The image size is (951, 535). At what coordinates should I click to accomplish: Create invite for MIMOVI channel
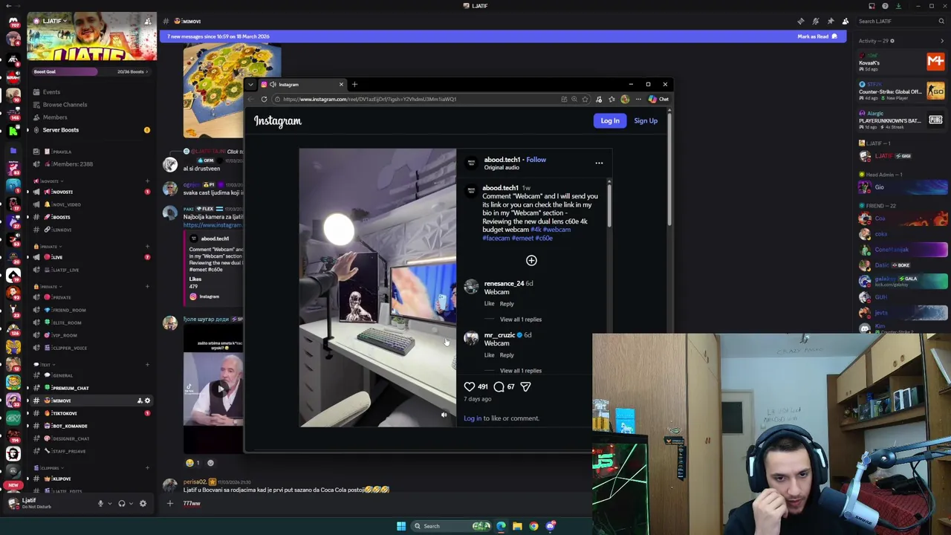coord(139,401)
